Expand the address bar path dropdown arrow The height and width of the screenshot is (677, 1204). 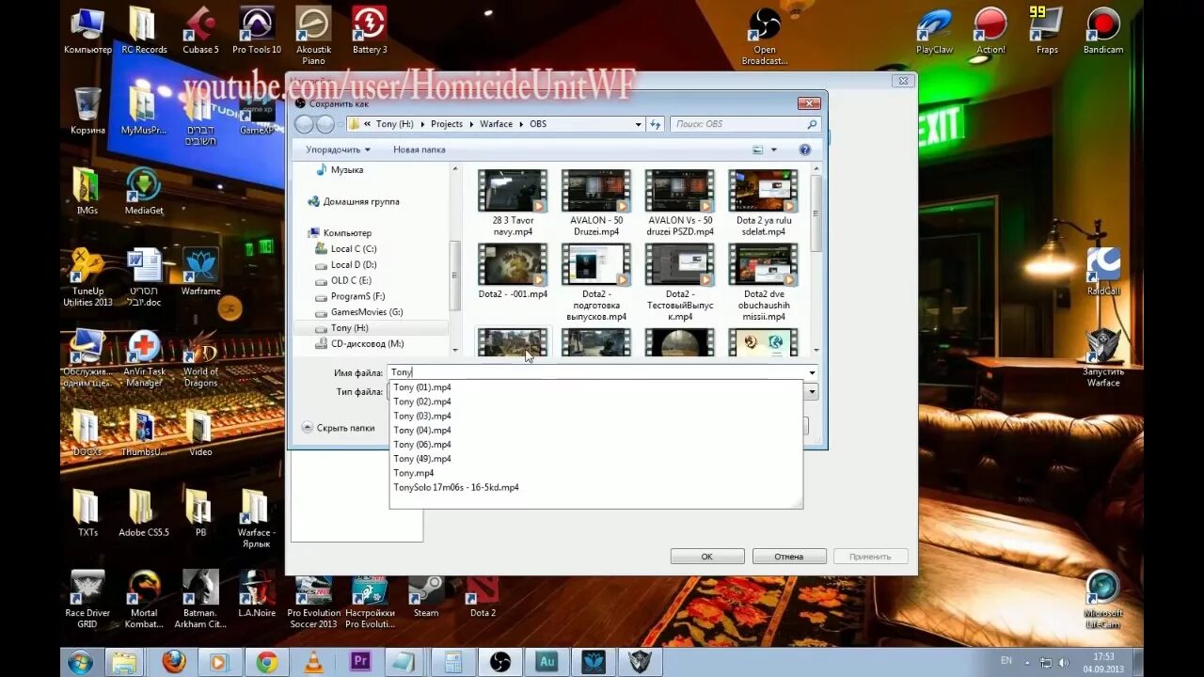638,124
